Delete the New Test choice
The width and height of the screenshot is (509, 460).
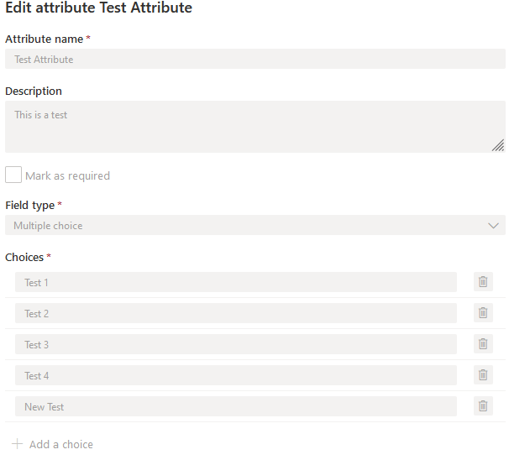(483, 406)
